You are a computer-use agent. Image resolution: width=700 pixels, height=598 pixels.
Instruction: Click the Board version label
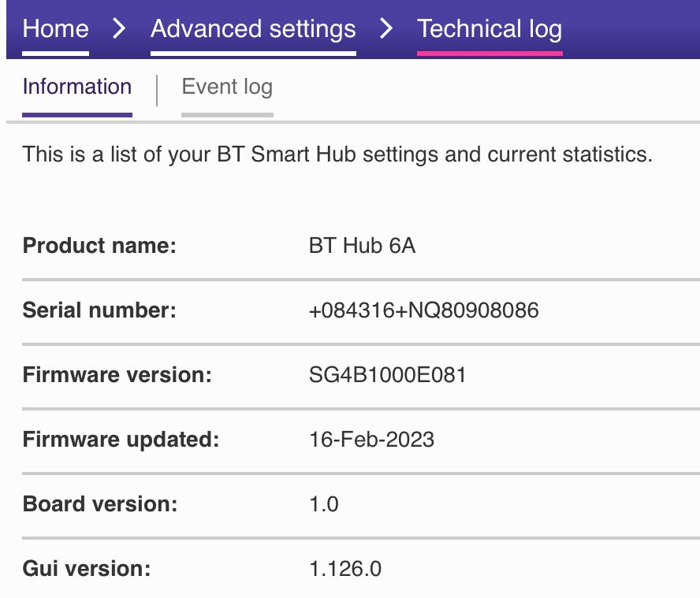100,503
